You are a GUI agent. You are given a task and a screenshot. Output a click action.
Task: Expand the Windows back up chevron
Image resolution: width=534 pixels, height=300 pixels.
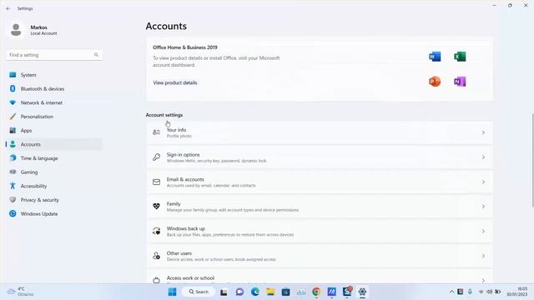click(x=483, y=232)
